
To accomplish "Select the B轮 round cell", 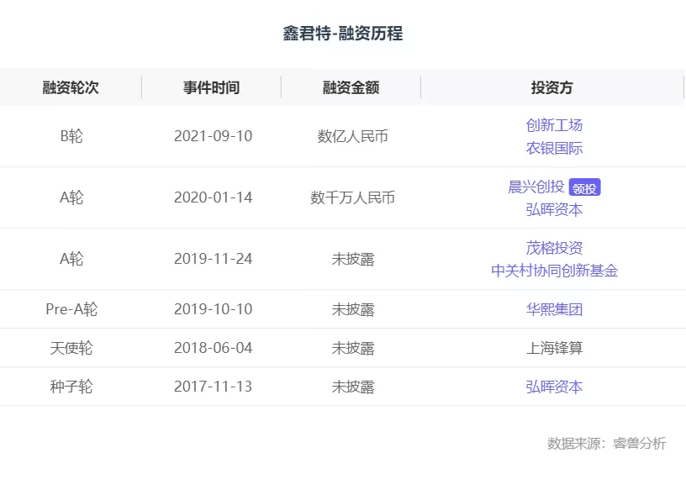I will click(71, 136).
